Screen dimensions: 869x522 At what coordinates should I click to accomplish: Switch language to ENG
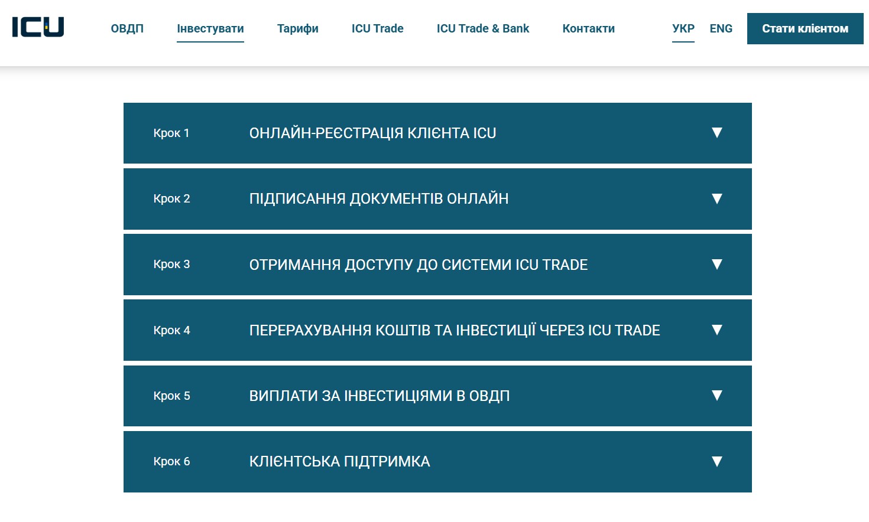721,28
